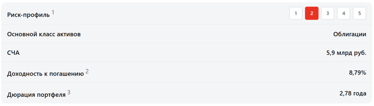Choose risk profile level 4

(344, 13)
